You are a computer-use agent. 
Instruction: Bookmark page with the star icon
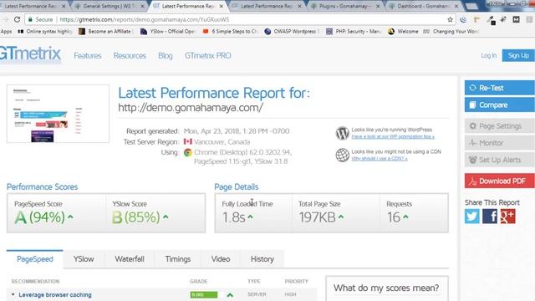pos(450,19)
